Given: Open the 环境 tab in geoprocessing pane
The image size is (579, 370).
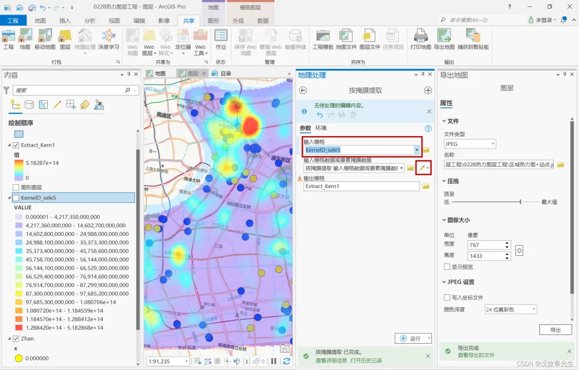Looking at the screenshot, I should click(x=321, y=128).
